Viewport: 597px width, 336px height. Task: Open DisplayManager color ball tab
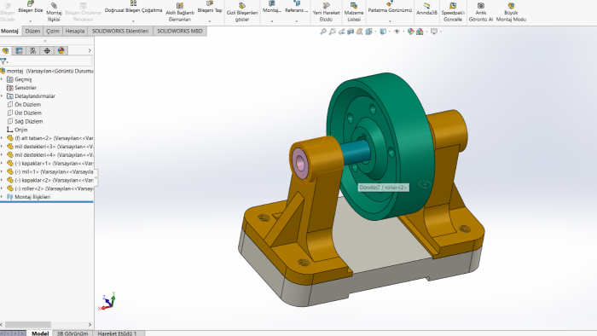pos(61,50)
